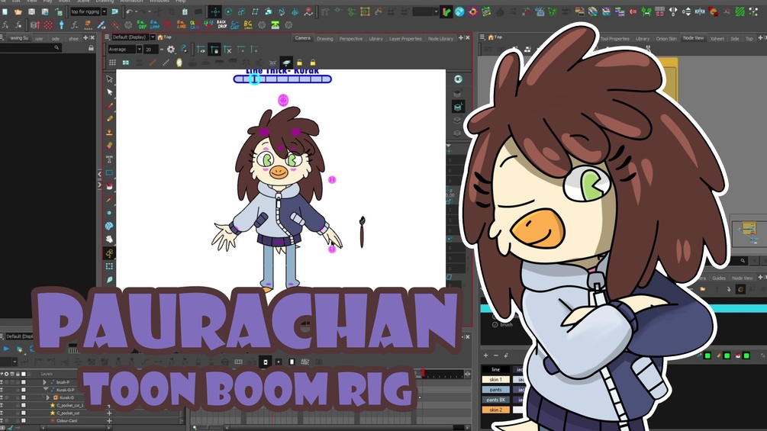767x431 pixels.
Task: Click the BG script icon
Action: tap(248, 24)
